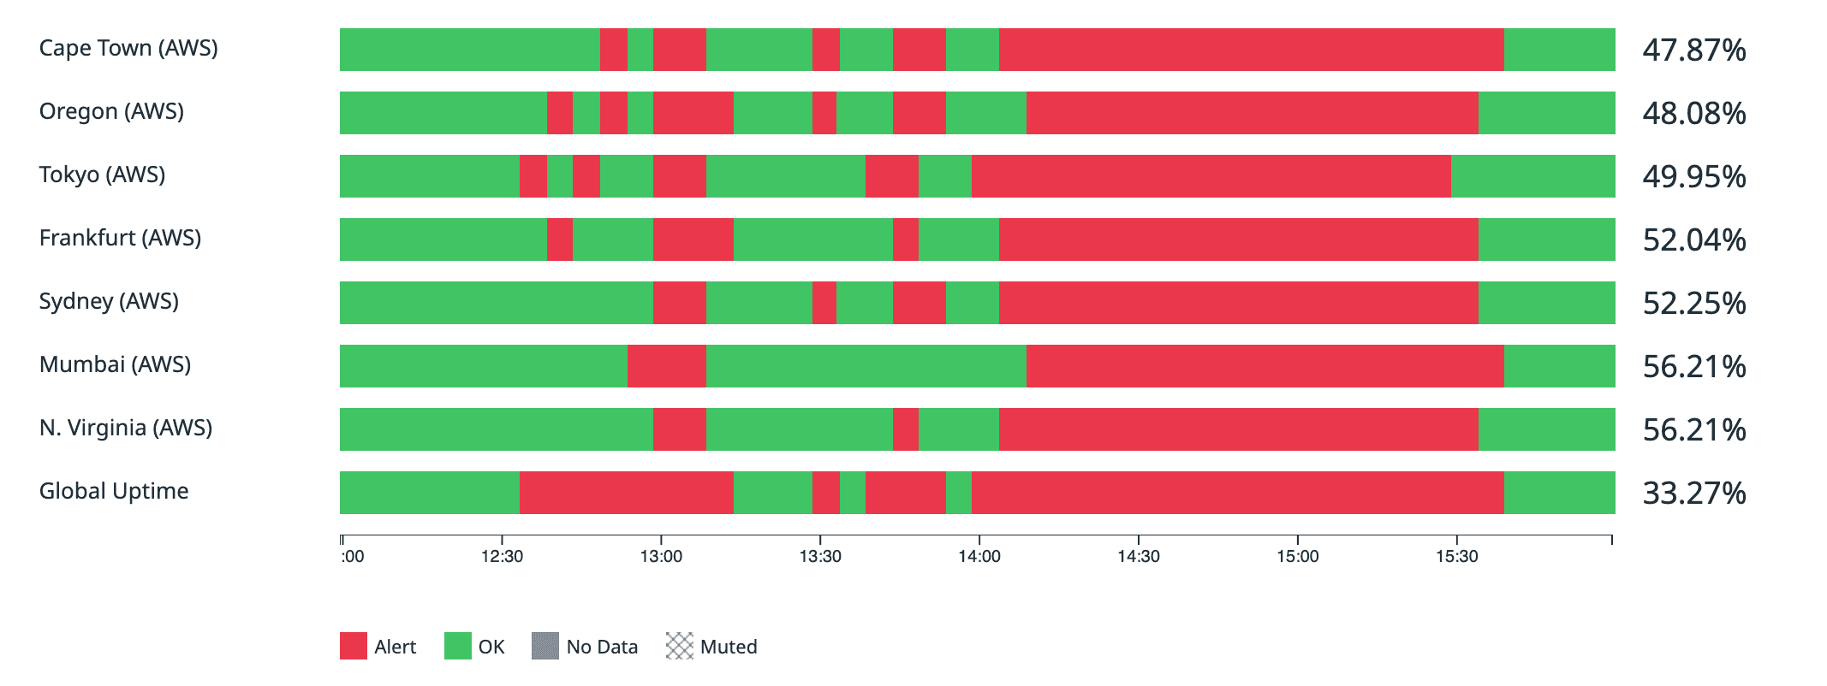The width and height of the screenshot is (1827, 686).
Task: Click the 15:30 time axis marker
Action: 1456,557
